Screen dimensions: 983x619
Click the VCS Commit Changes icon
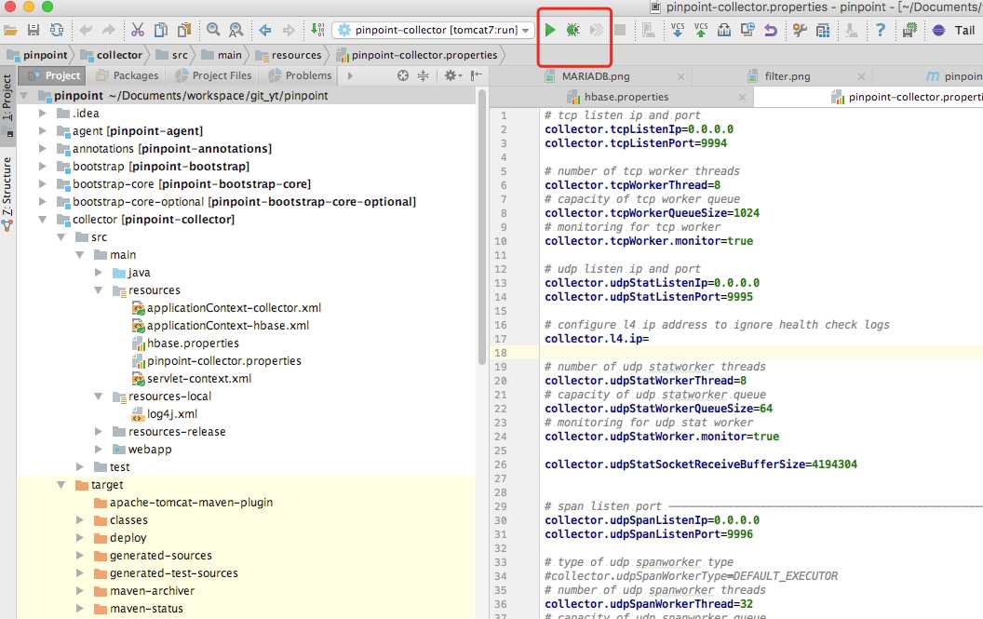(701, 30)
